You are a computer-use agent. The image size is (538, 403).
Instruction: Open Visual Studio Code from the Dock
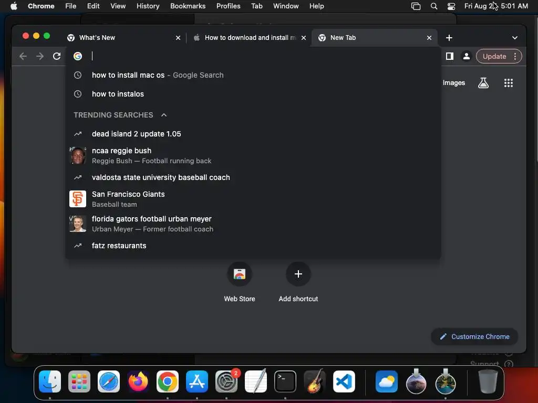coord(344,381)
